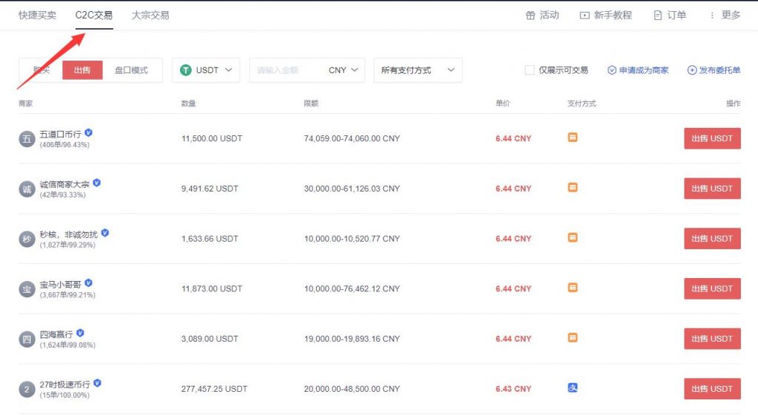Viewport: 758px width, 420px height.
Task: Open merchant name 四海赢行
Action: pos(56,334)
